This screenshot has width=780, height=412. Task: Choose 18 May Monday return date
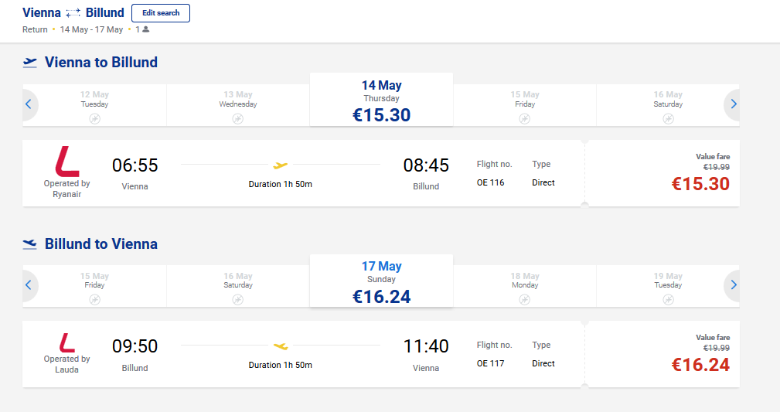pos(525,286)
